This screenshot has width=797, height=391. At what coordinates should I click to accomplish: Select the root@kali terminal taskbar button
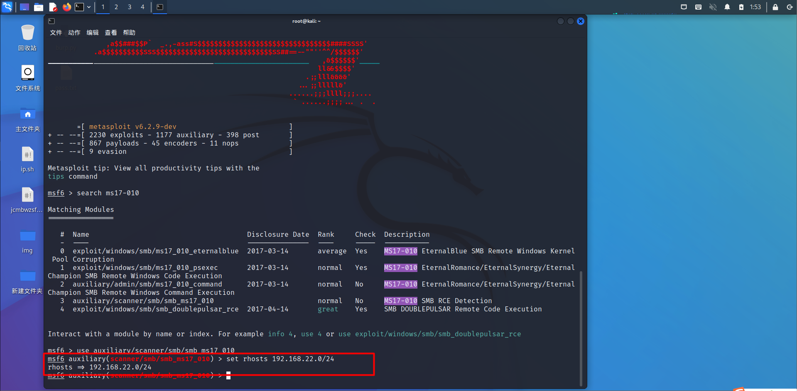click(x=160, y=7)
